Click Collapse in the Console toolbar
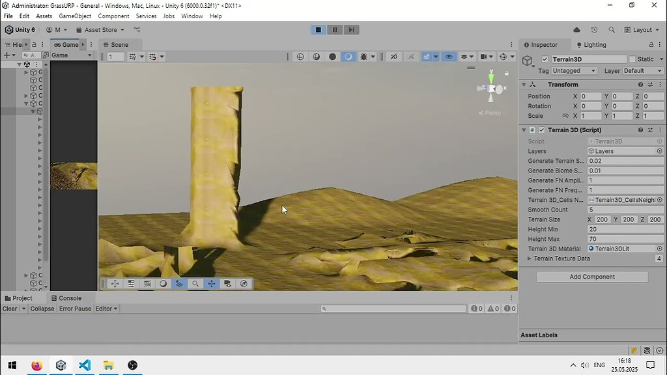The image size is (667, 375). [42, 308]
